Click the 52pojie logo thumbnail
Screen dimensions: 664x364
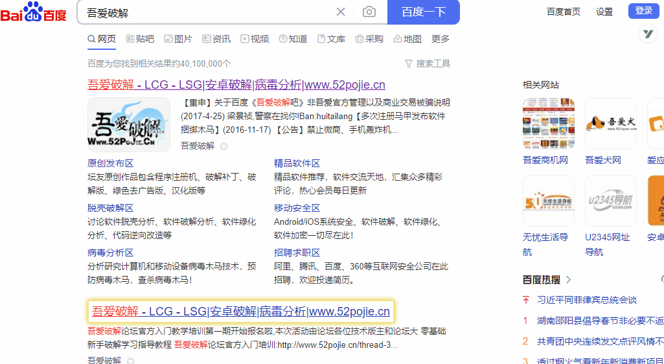click(129, 124)
